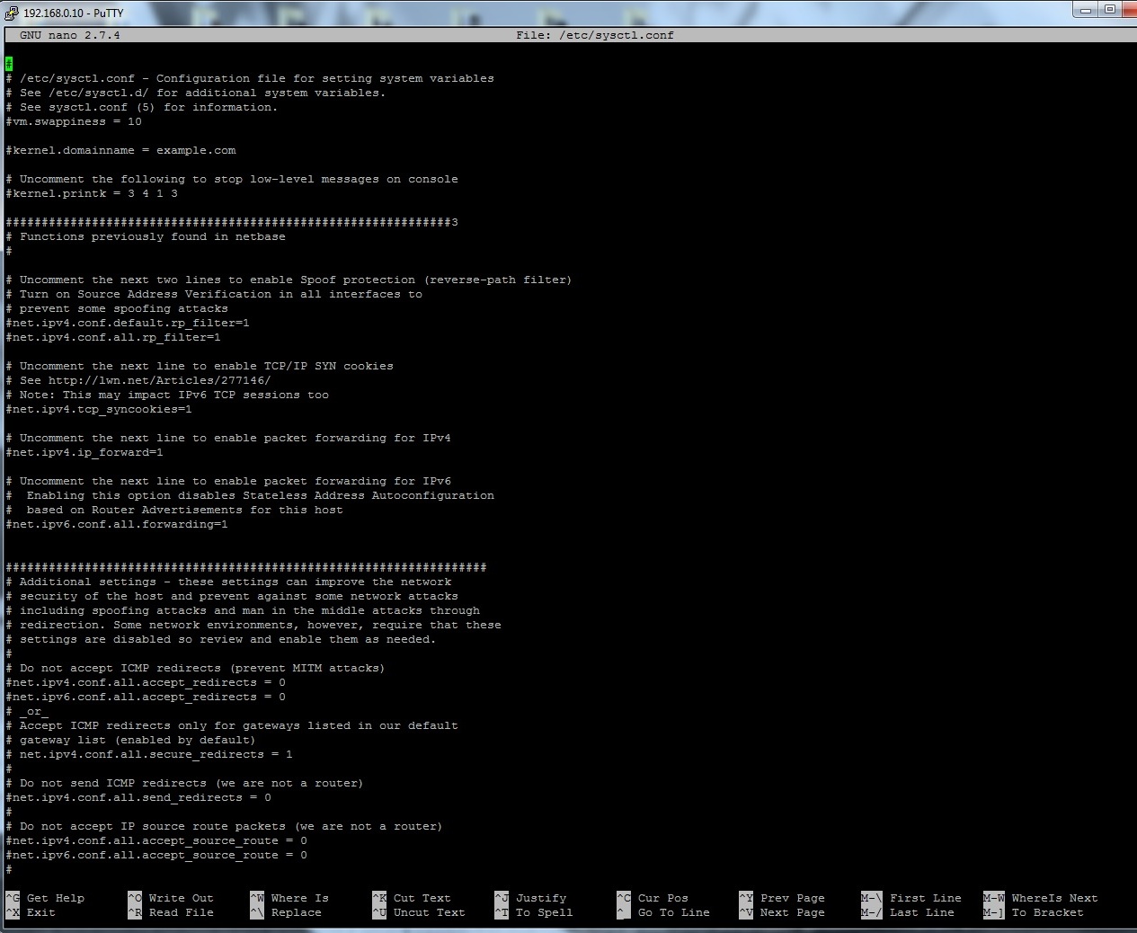1137x933 pixels.
Task: Click the ^V Next Page shortcut
Action: pos(782,912)
